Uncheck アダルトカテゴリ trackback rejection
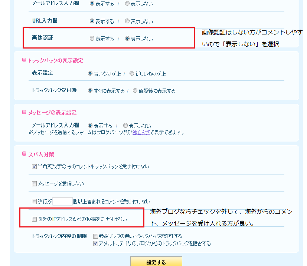Screen dimensions: 307x266 pos(95,243)
